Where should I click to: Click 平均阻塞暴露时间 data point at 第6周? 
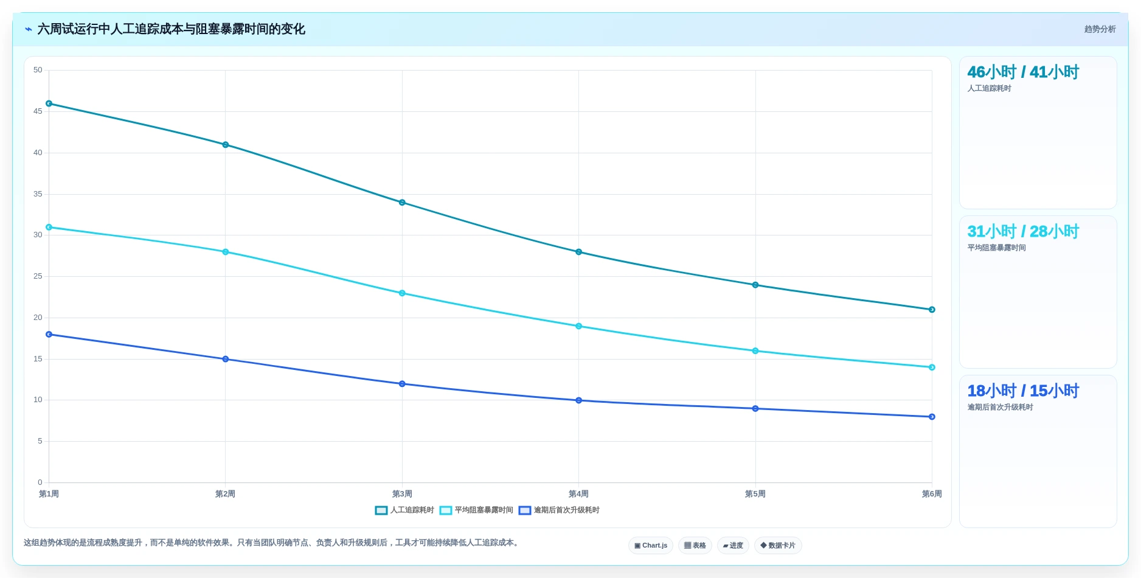pyautogui.click(x=932, y=367)
